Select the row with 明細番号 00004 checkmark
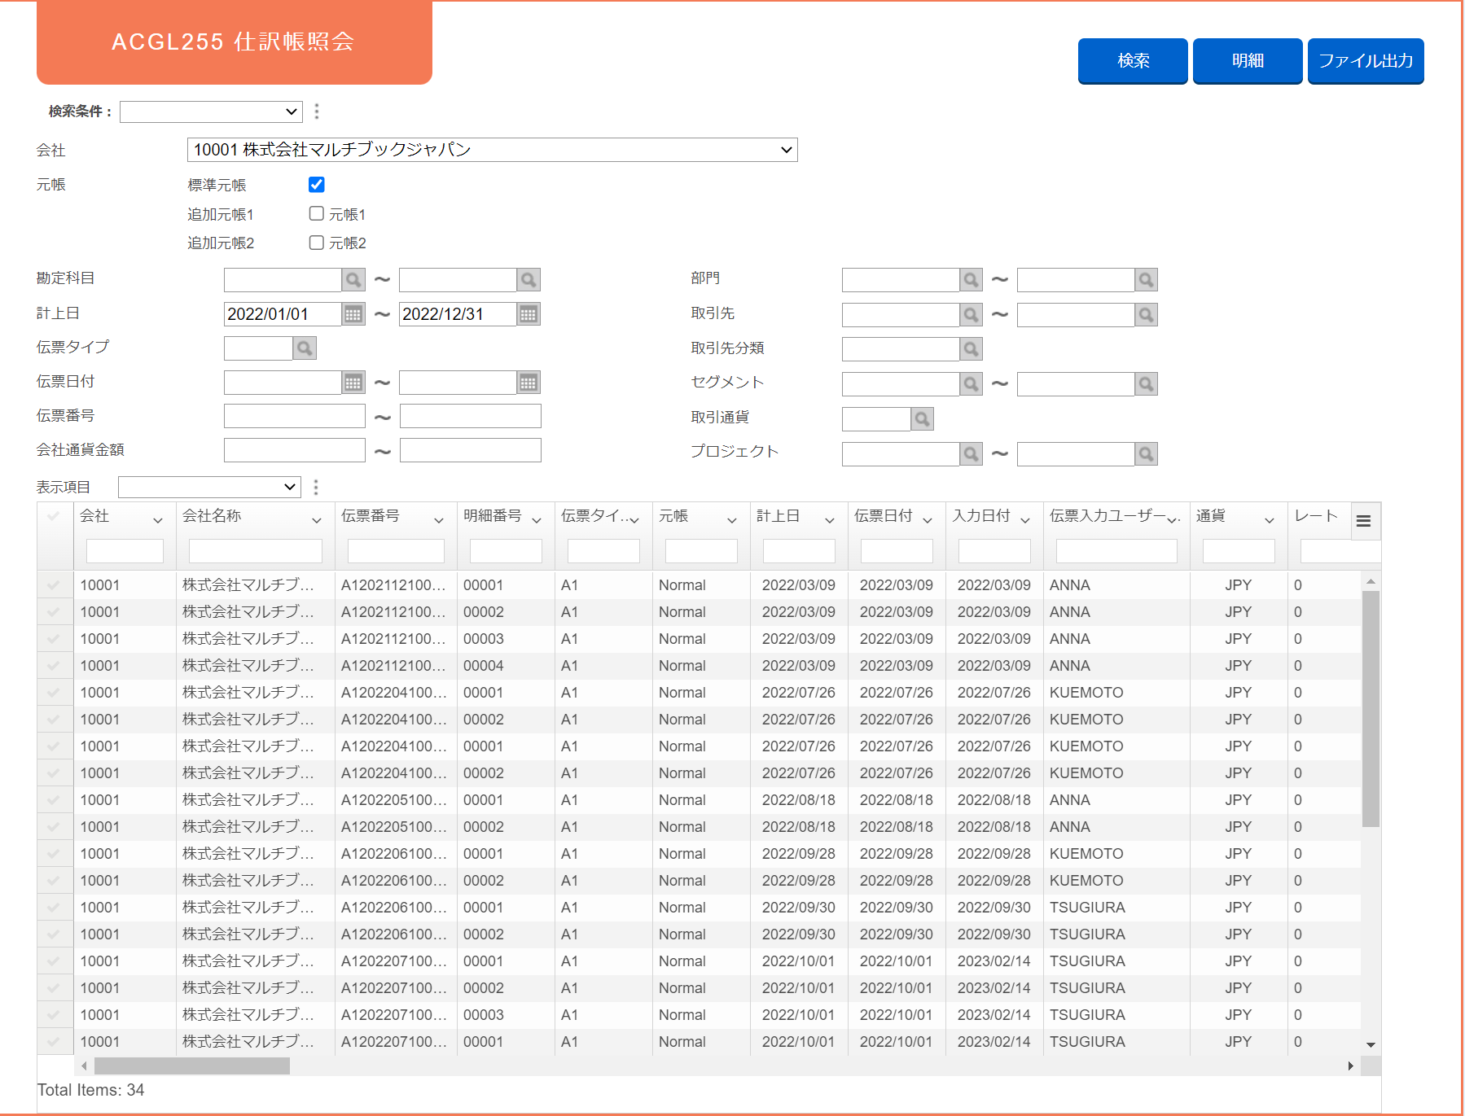1465x1116 pixels. coord(54,666)
